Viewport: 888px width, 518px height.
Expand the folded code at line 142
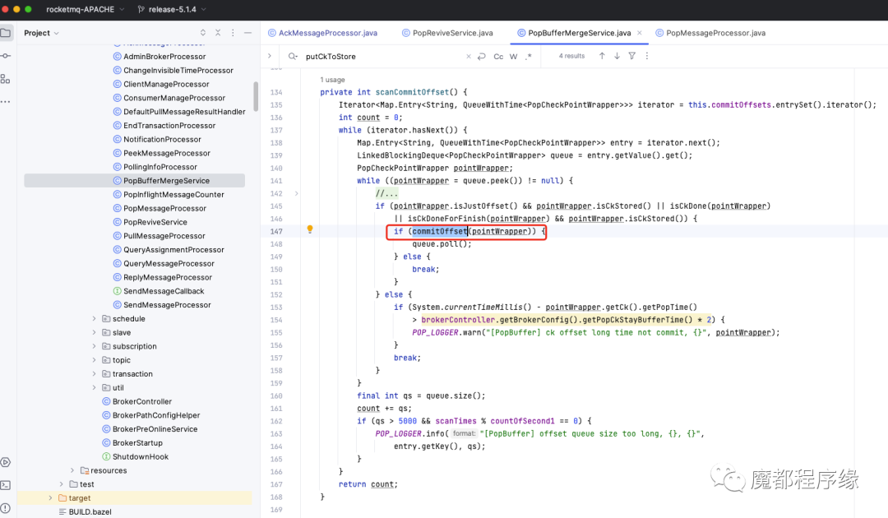click(x=296, y=193)
